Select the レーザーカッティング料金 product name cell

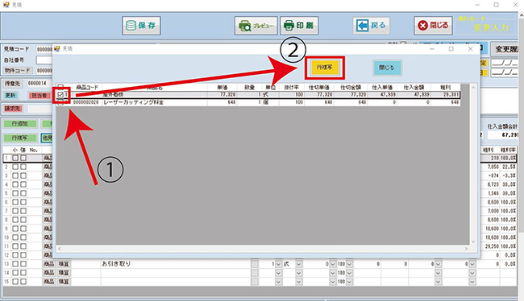155,102
